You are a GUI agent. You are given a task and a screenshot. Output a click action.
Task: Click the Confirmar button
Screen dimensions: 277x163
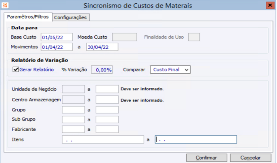point(206,158)
